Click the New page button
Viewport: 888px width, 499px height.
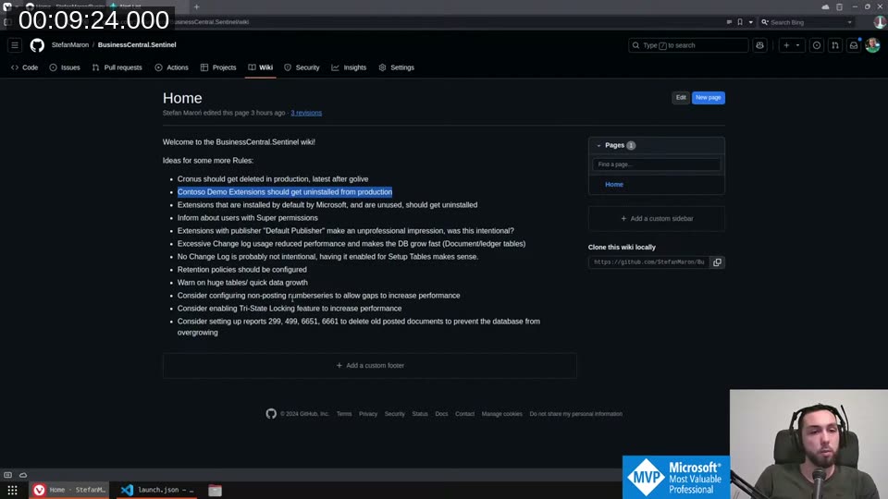point(708,98)
